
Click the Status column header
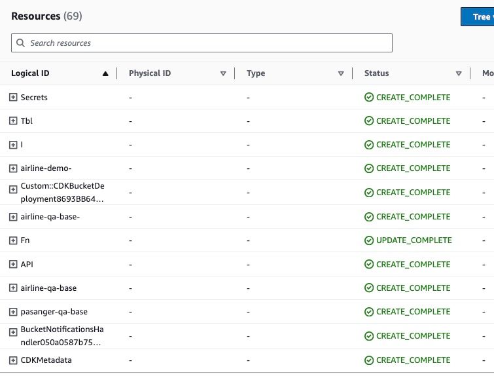376,73
